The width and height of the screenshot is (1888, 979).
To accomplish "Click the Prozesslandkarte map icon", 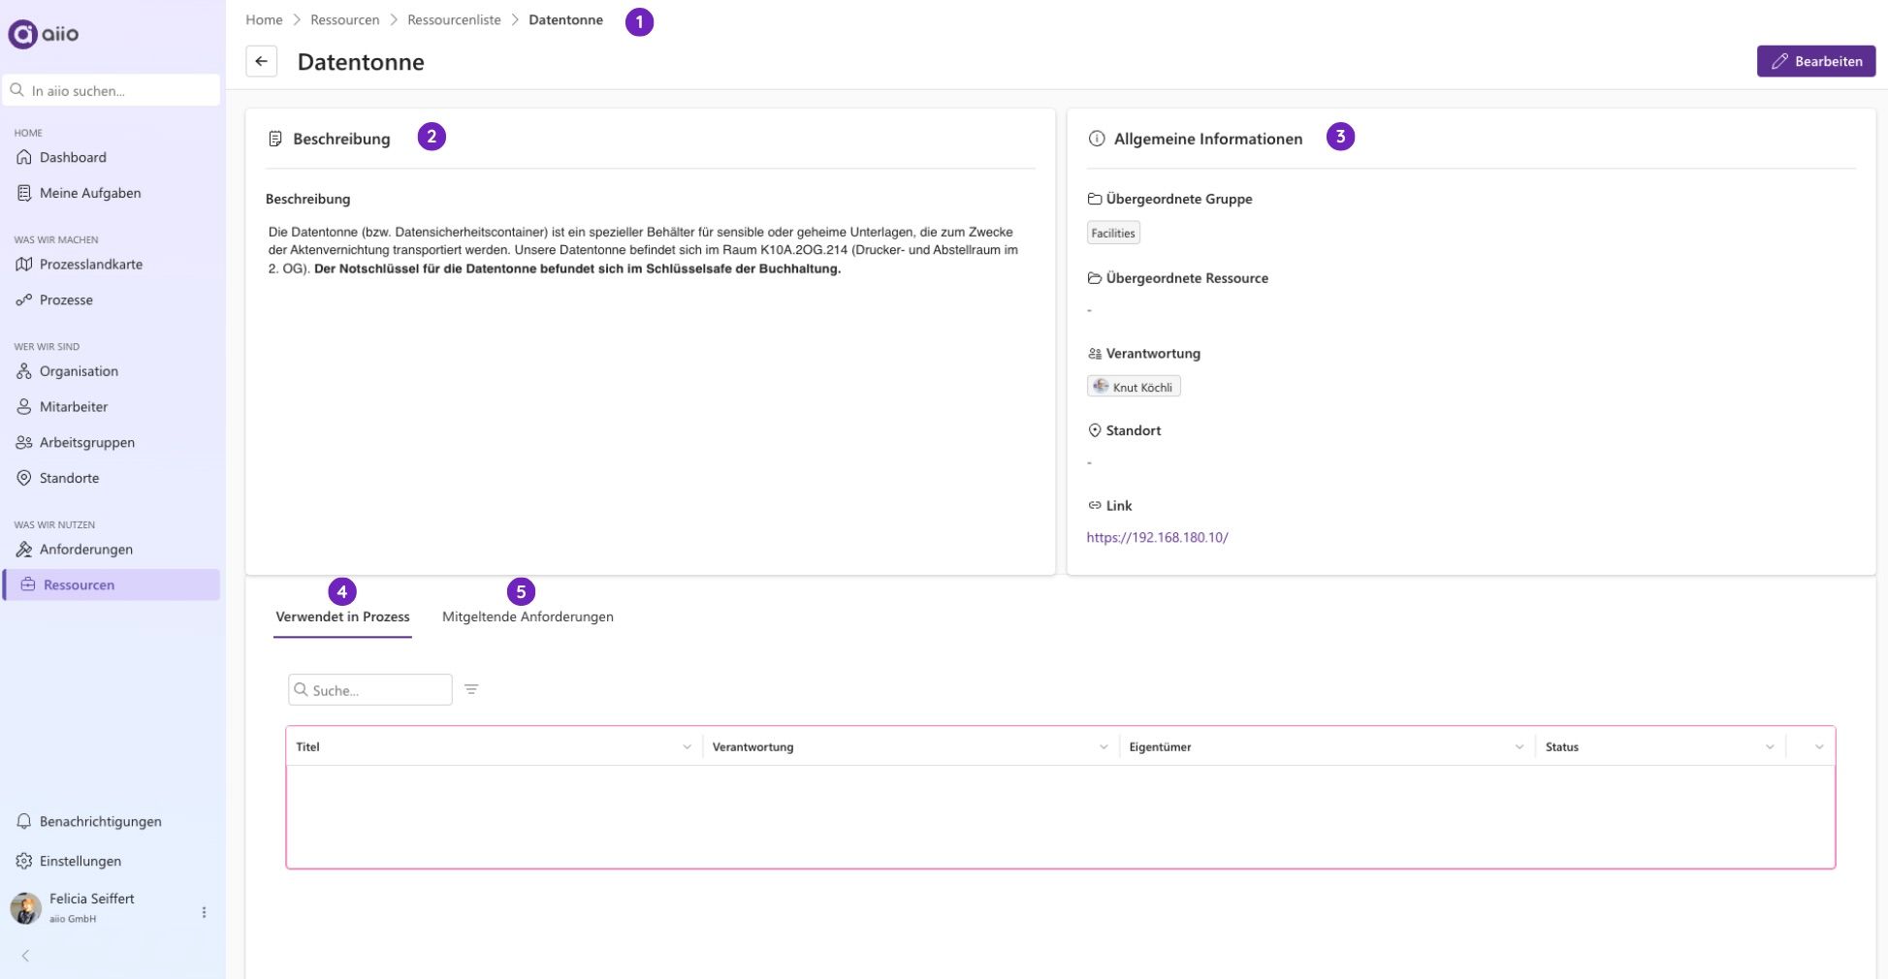I will (24, 264).
